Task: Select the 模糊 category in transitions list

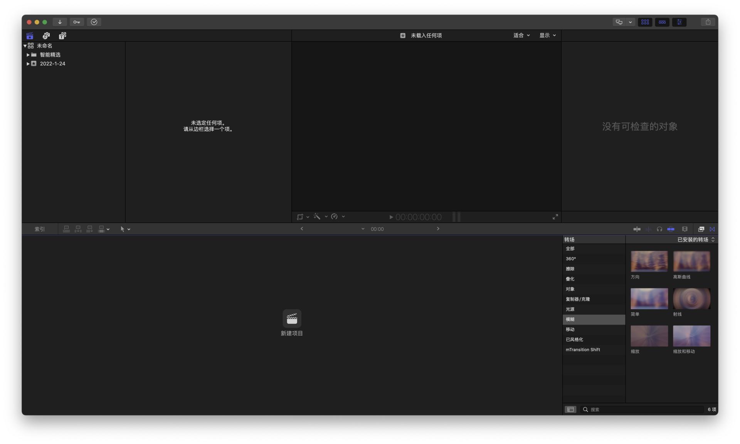Action: click(x=571, y=319)
